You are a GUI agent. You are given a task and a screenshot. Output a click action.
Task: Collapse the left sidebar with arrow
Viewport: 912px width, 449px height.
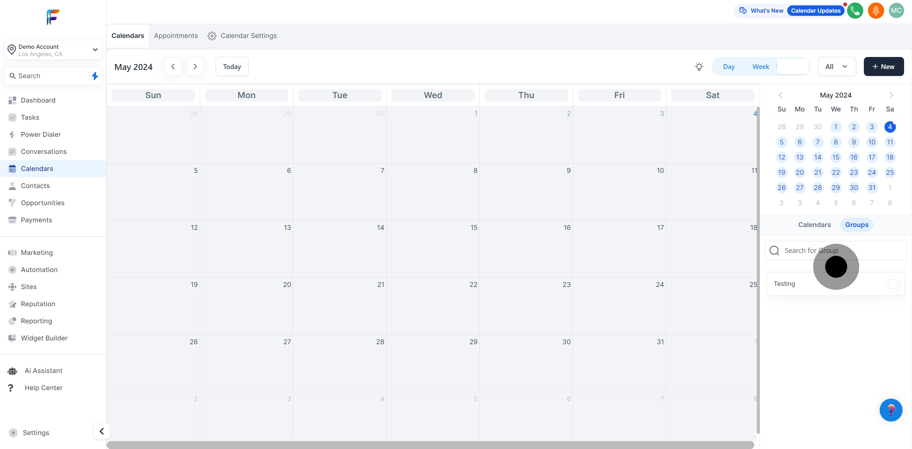[x=102, y=431]
